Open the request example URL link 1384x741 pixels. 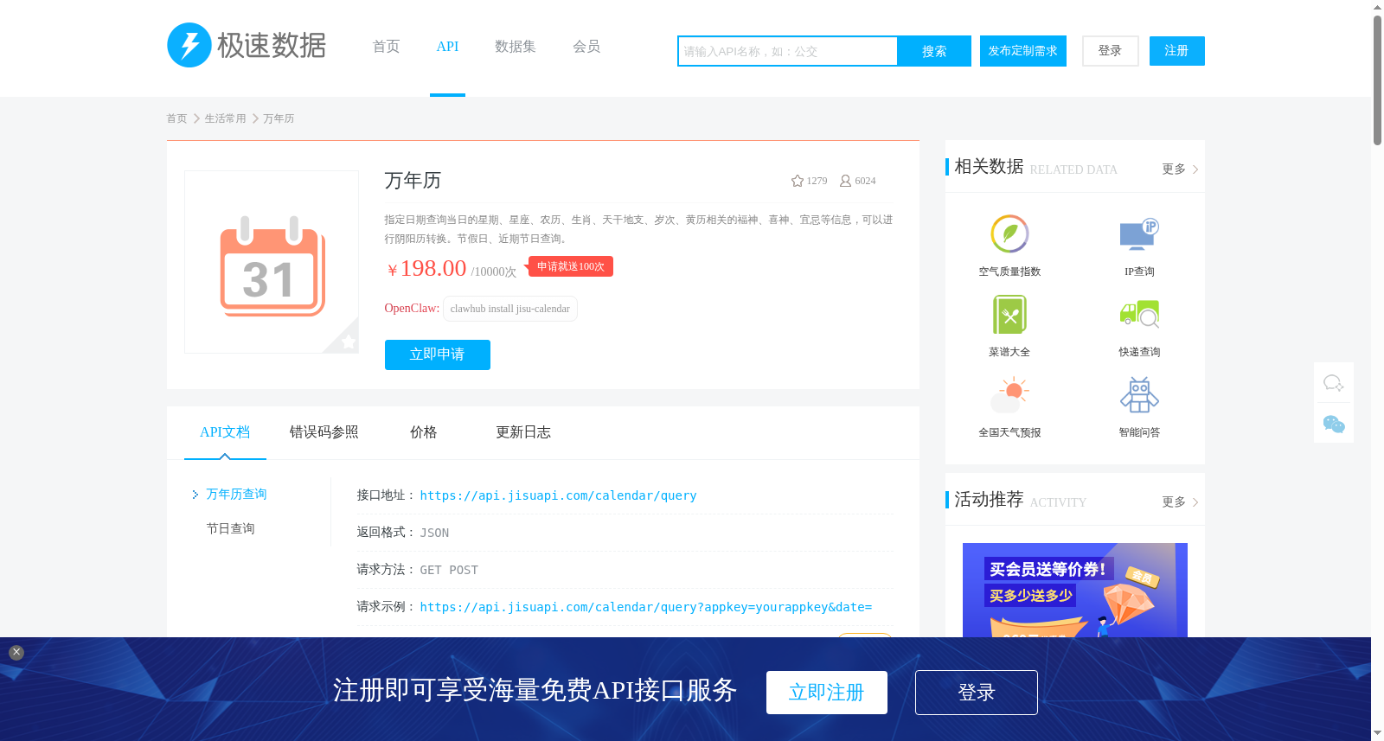646,607
